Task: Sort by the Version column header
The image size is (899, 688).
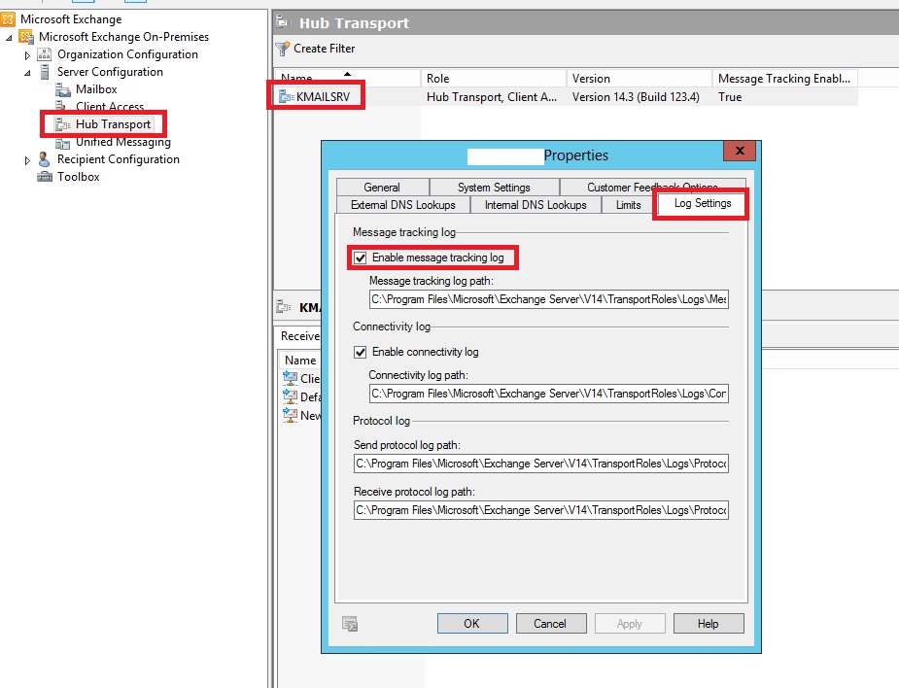Action: (640, 79)
